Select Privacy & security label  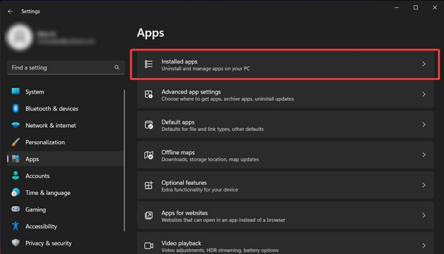click(x=49, y=243)
